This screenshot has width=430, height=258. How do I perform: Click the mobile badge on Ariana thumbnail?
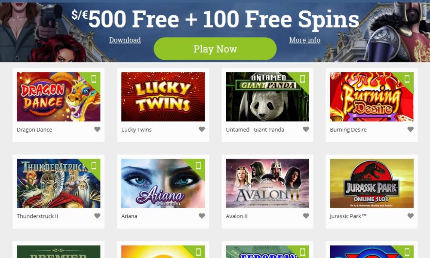198,165
